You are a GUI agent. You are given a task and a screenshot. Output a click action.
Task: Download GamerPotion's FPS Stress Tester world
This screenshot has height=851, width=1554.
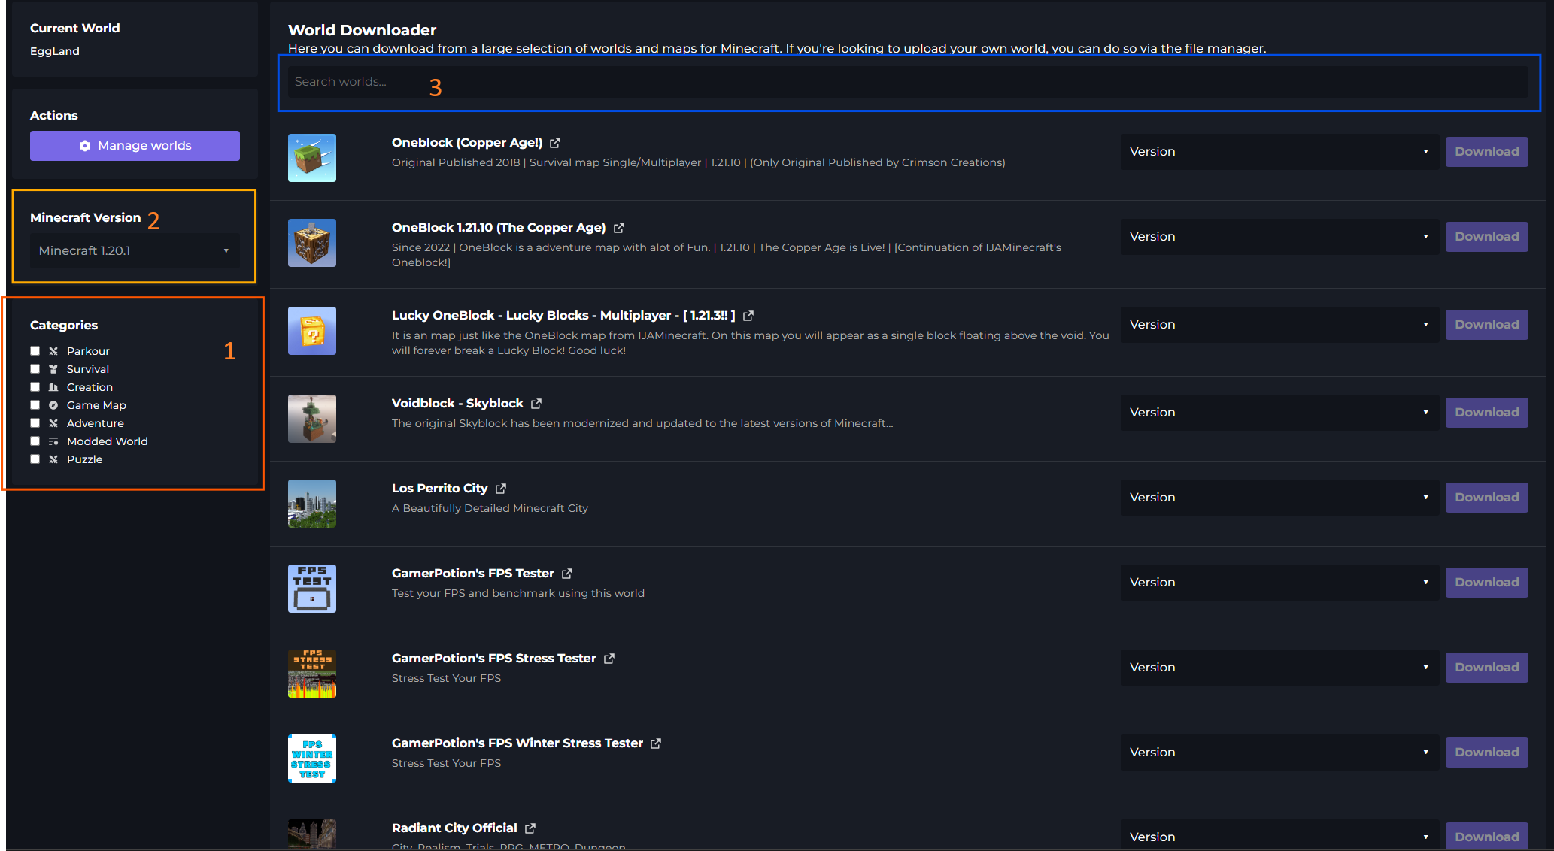point(1486,668)
